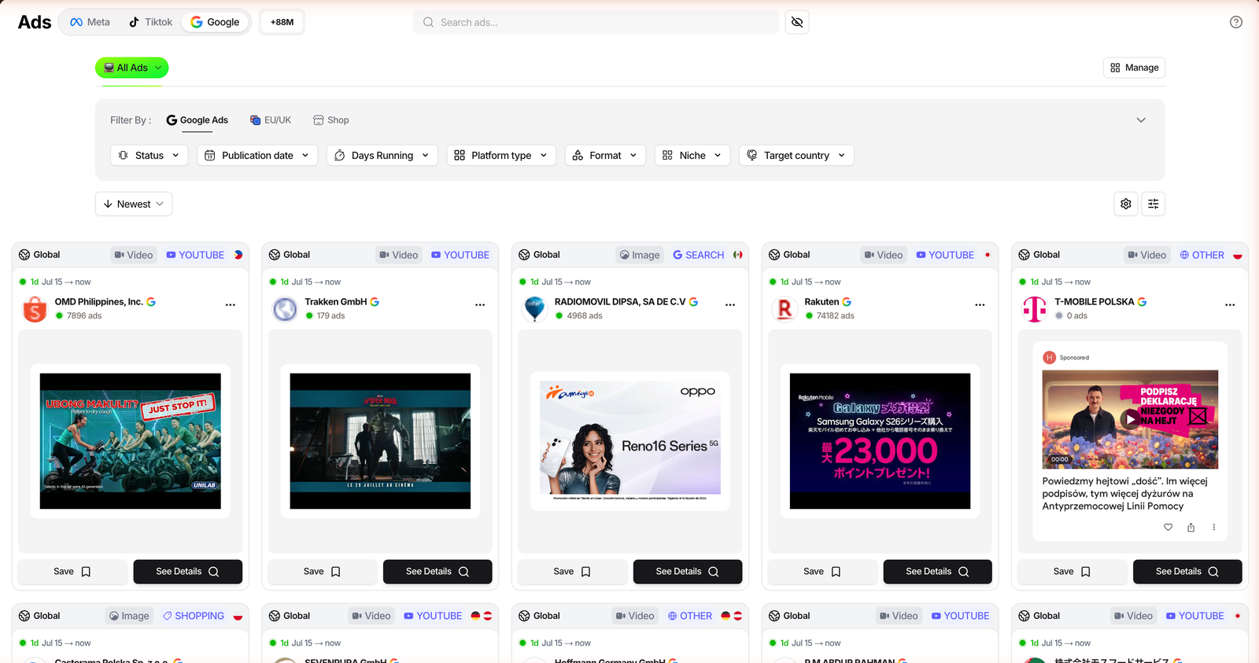Screen dimensions: 1259x663
Task: Click SHOPPING tag on the Castorama card
Action: coord(194,616)
